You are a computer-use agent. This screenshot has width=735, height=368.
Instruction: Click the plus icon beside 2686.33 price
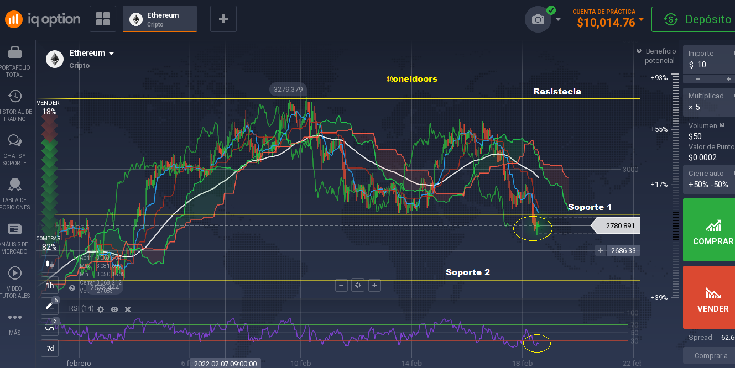(601, 251)
